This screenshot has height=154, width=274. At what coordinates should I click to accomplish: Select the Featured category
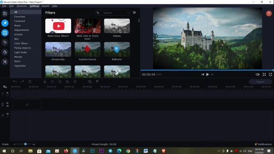click(x=20, y=21)
